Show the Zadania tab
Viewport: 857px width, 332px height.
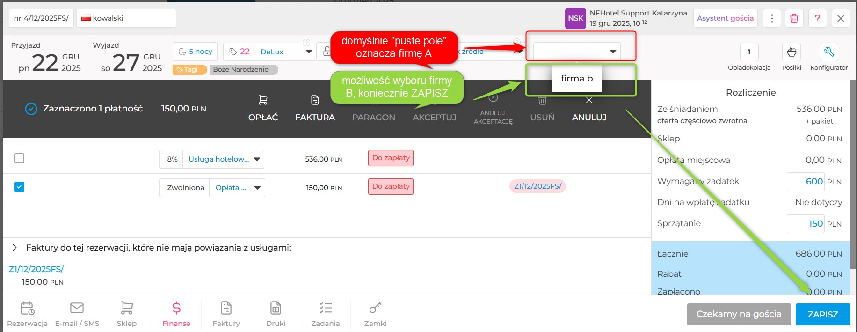(326, 314)
